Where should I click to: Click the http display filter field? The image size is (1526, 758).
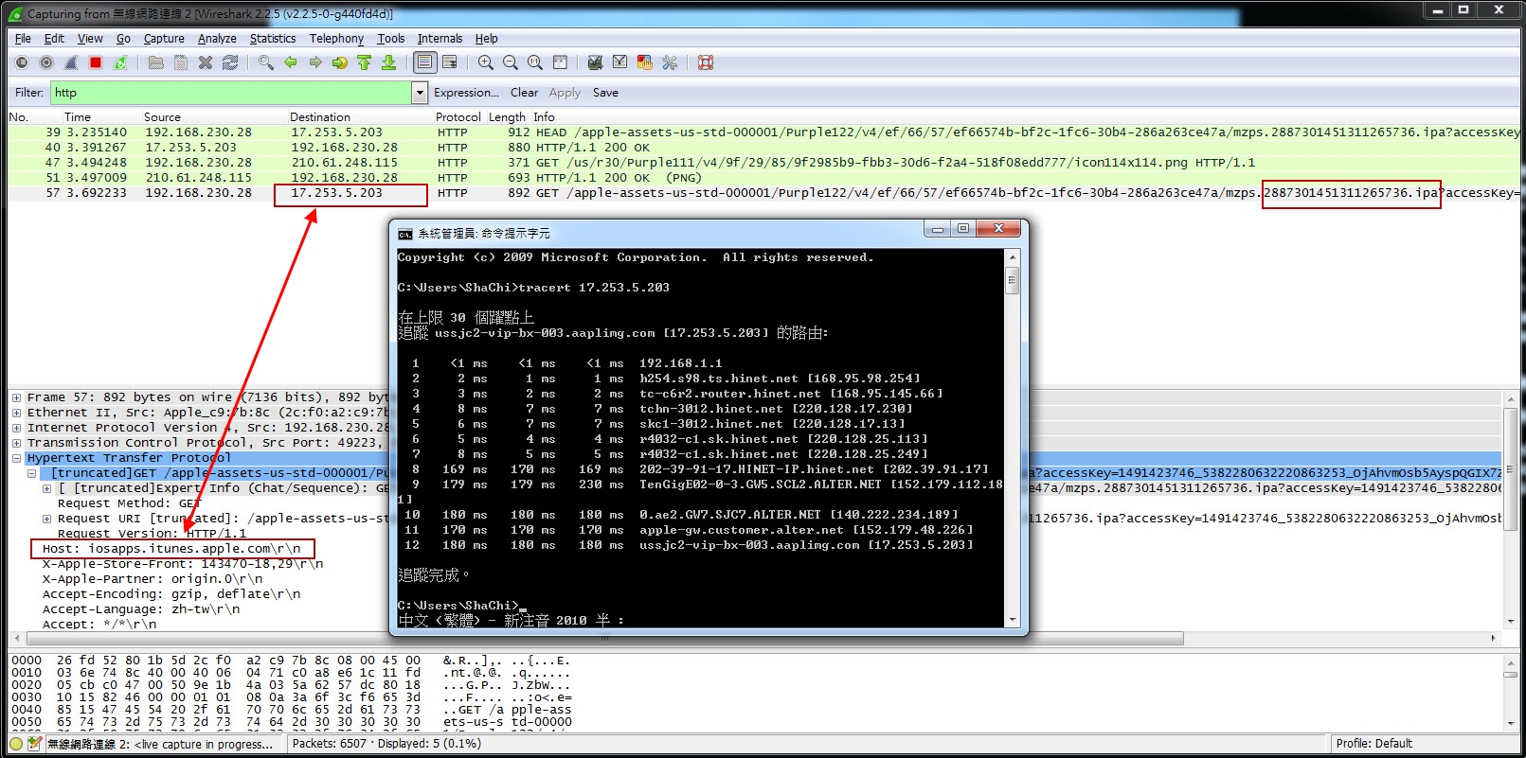[230, 93]
